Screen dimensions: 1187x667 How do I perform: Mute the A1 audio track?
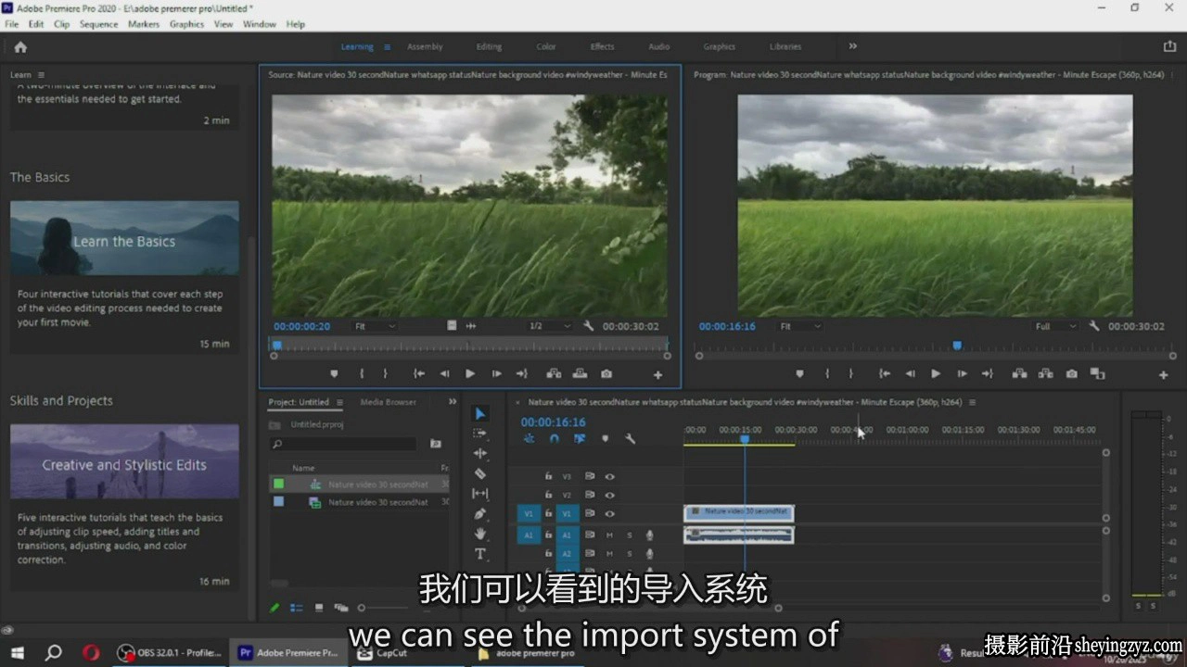609,535
